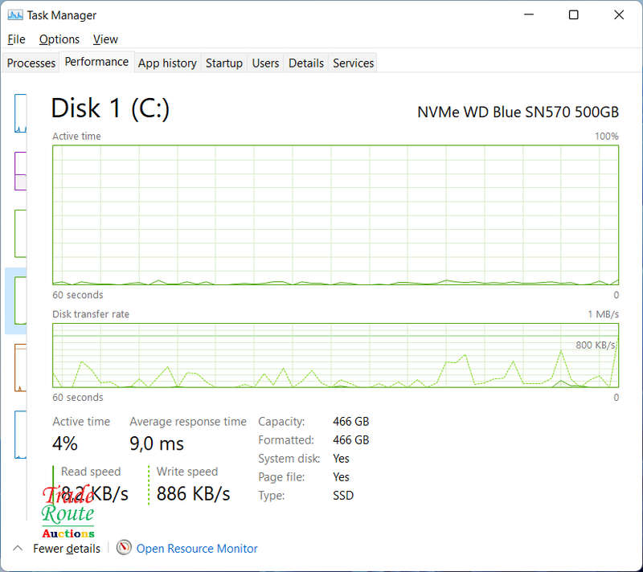Click the Resource Monitor gauge icon
643x572 pixels.
pos(124,547)
